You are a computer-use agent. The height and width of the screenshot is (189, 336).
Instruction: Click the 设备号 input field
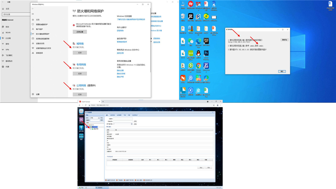pos(123,119)
